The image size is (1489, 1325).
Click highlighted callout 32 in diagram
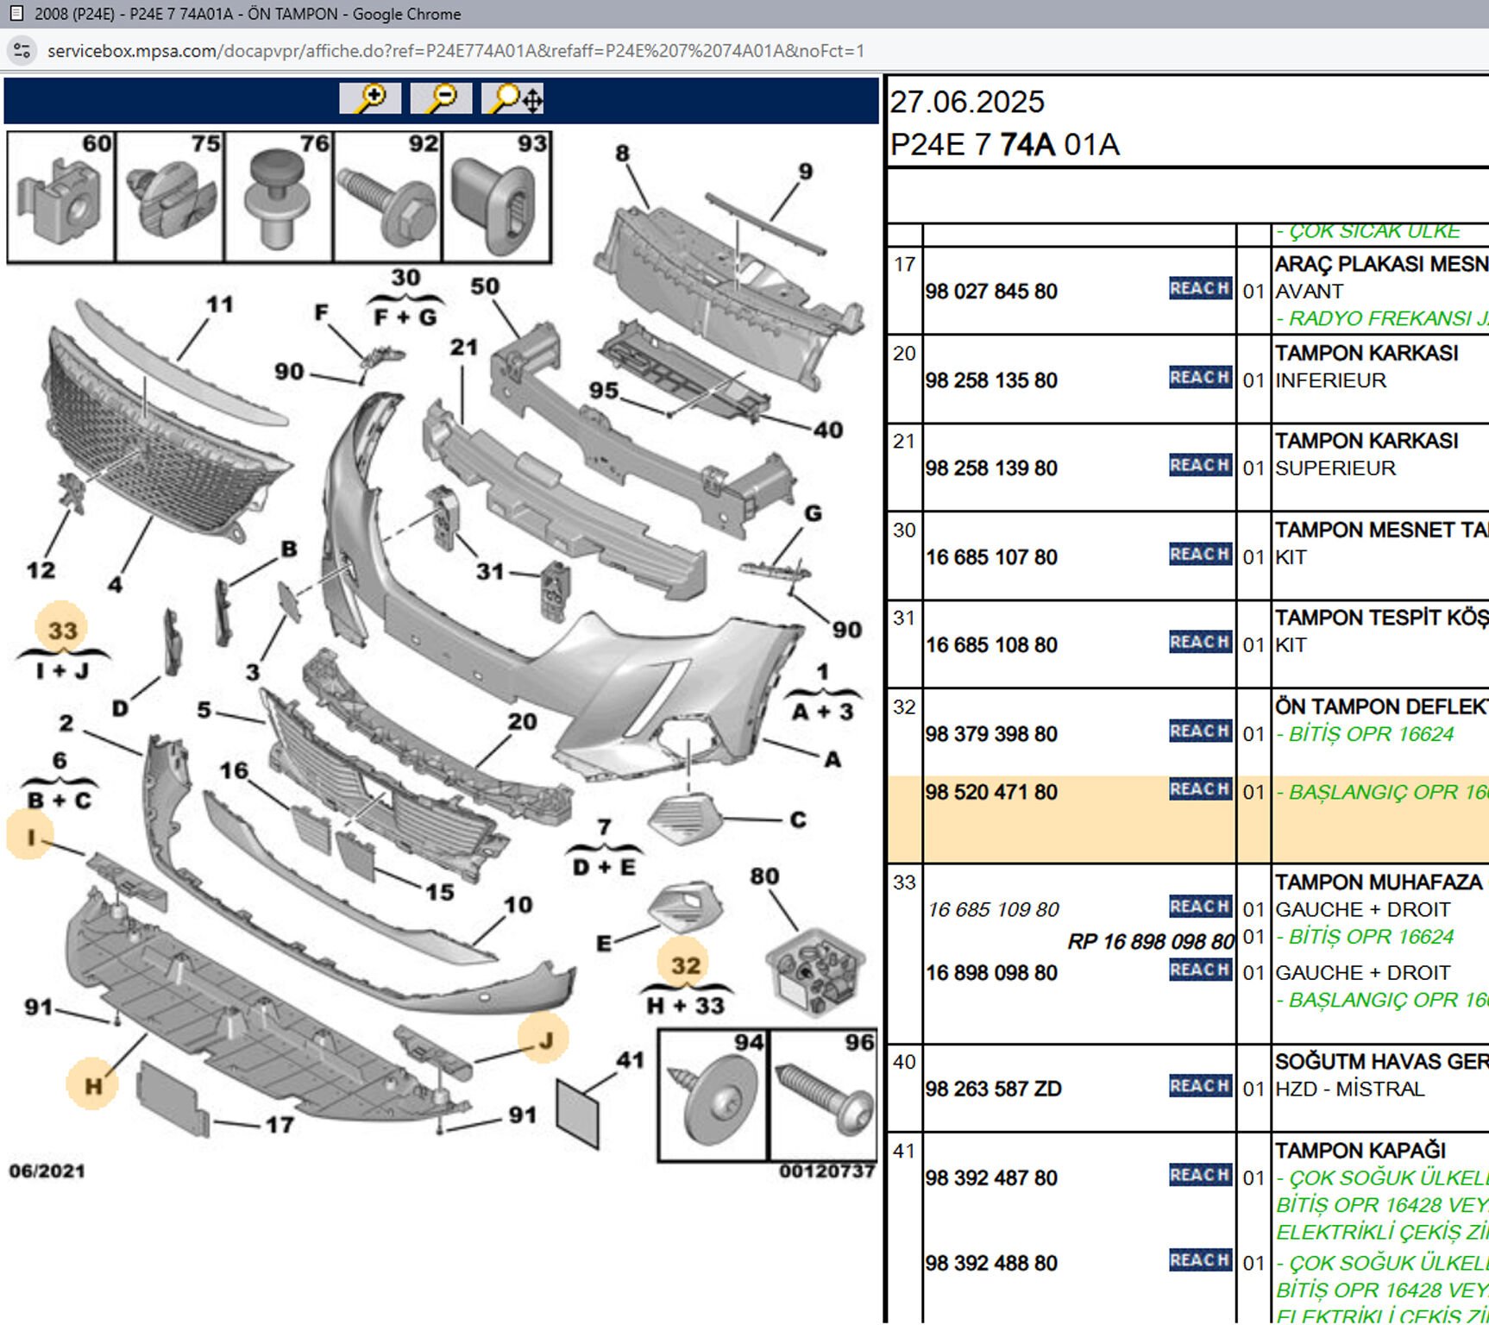[x=685, y=964]
